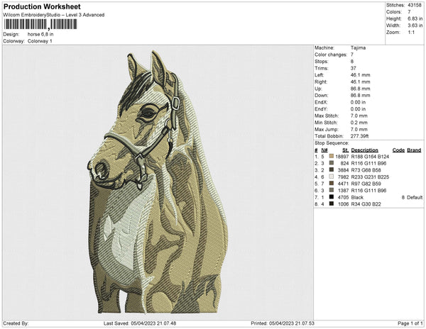Click the Machine value 'Tajima'

(x=358, y=48)
